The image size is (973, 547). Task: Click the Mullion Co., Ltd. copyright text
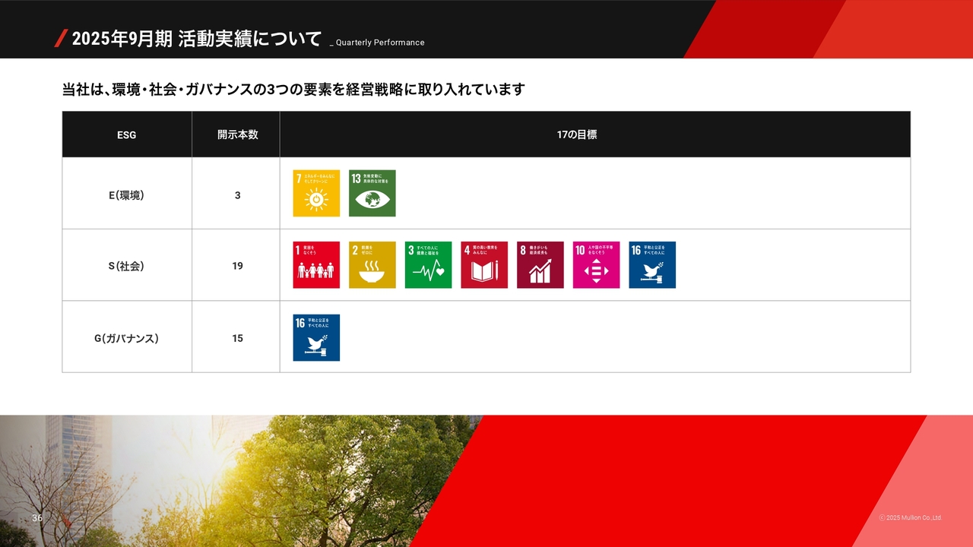click(910, 518)
